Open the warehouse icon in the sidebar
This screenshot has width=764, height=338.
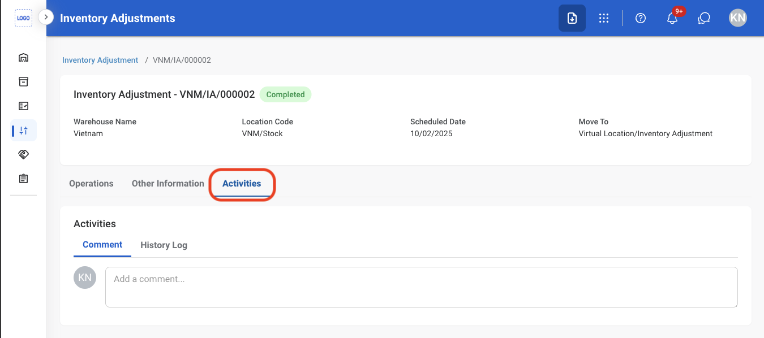point(23,58)
